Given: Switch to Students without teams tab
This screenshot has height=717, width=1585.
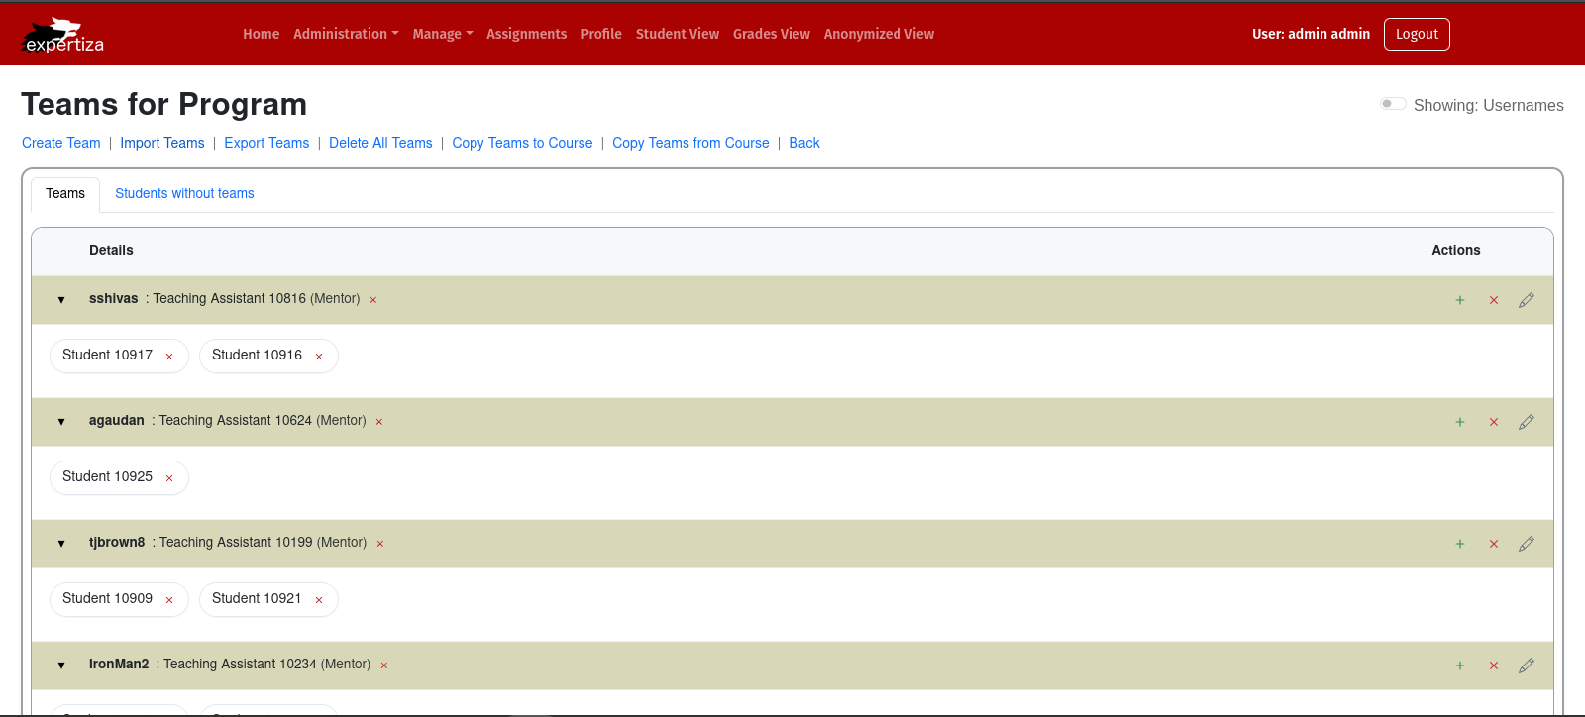Looking at the screenshot, I should pyautogui.click(x=184, y=193).
